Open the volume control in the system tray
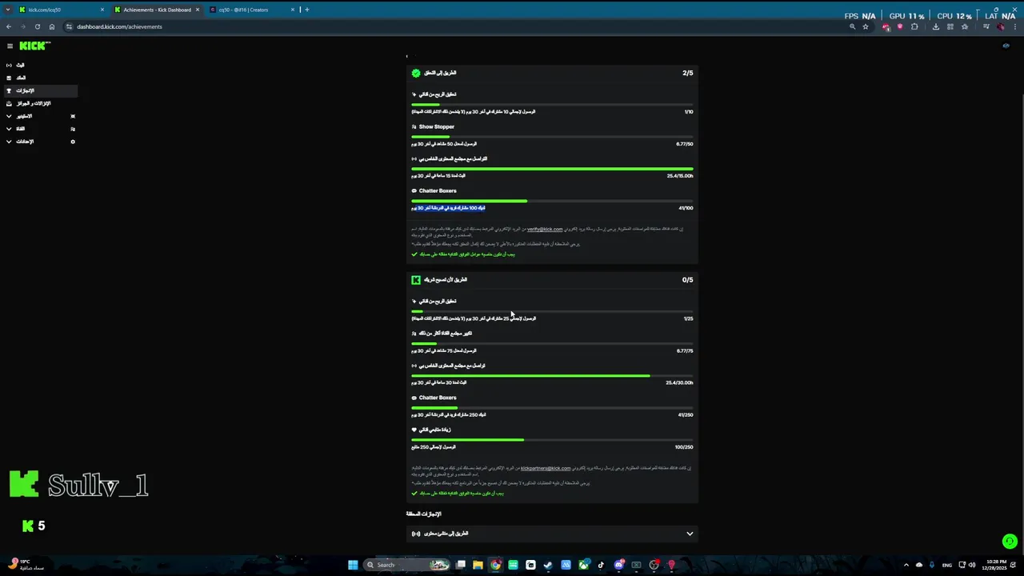Viewport: 1024px width, 576px height. coord(972,565)
